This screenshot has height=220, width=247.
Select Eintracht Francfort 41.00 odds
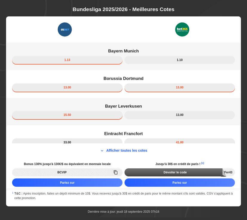180,141
